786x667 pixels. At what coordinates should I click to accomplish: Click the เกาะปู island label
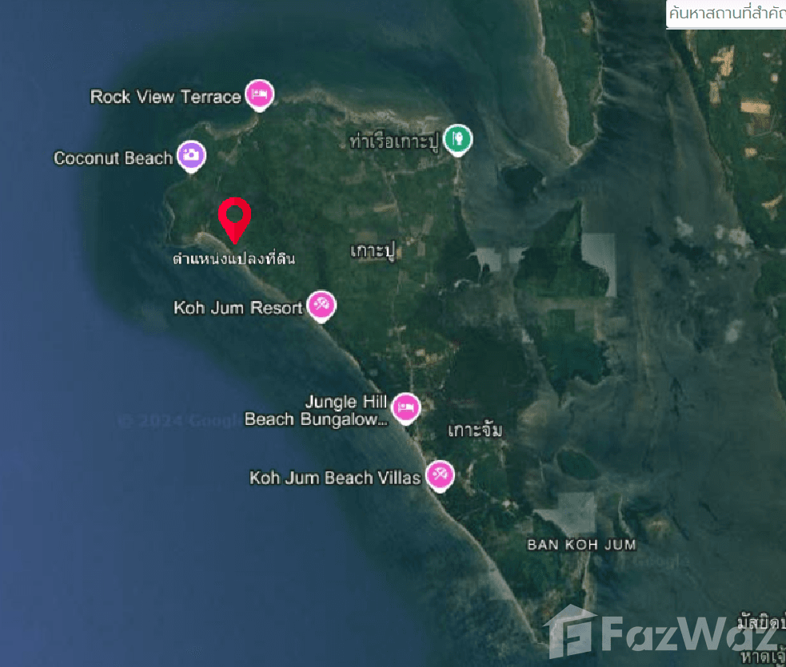pos(373,251)
